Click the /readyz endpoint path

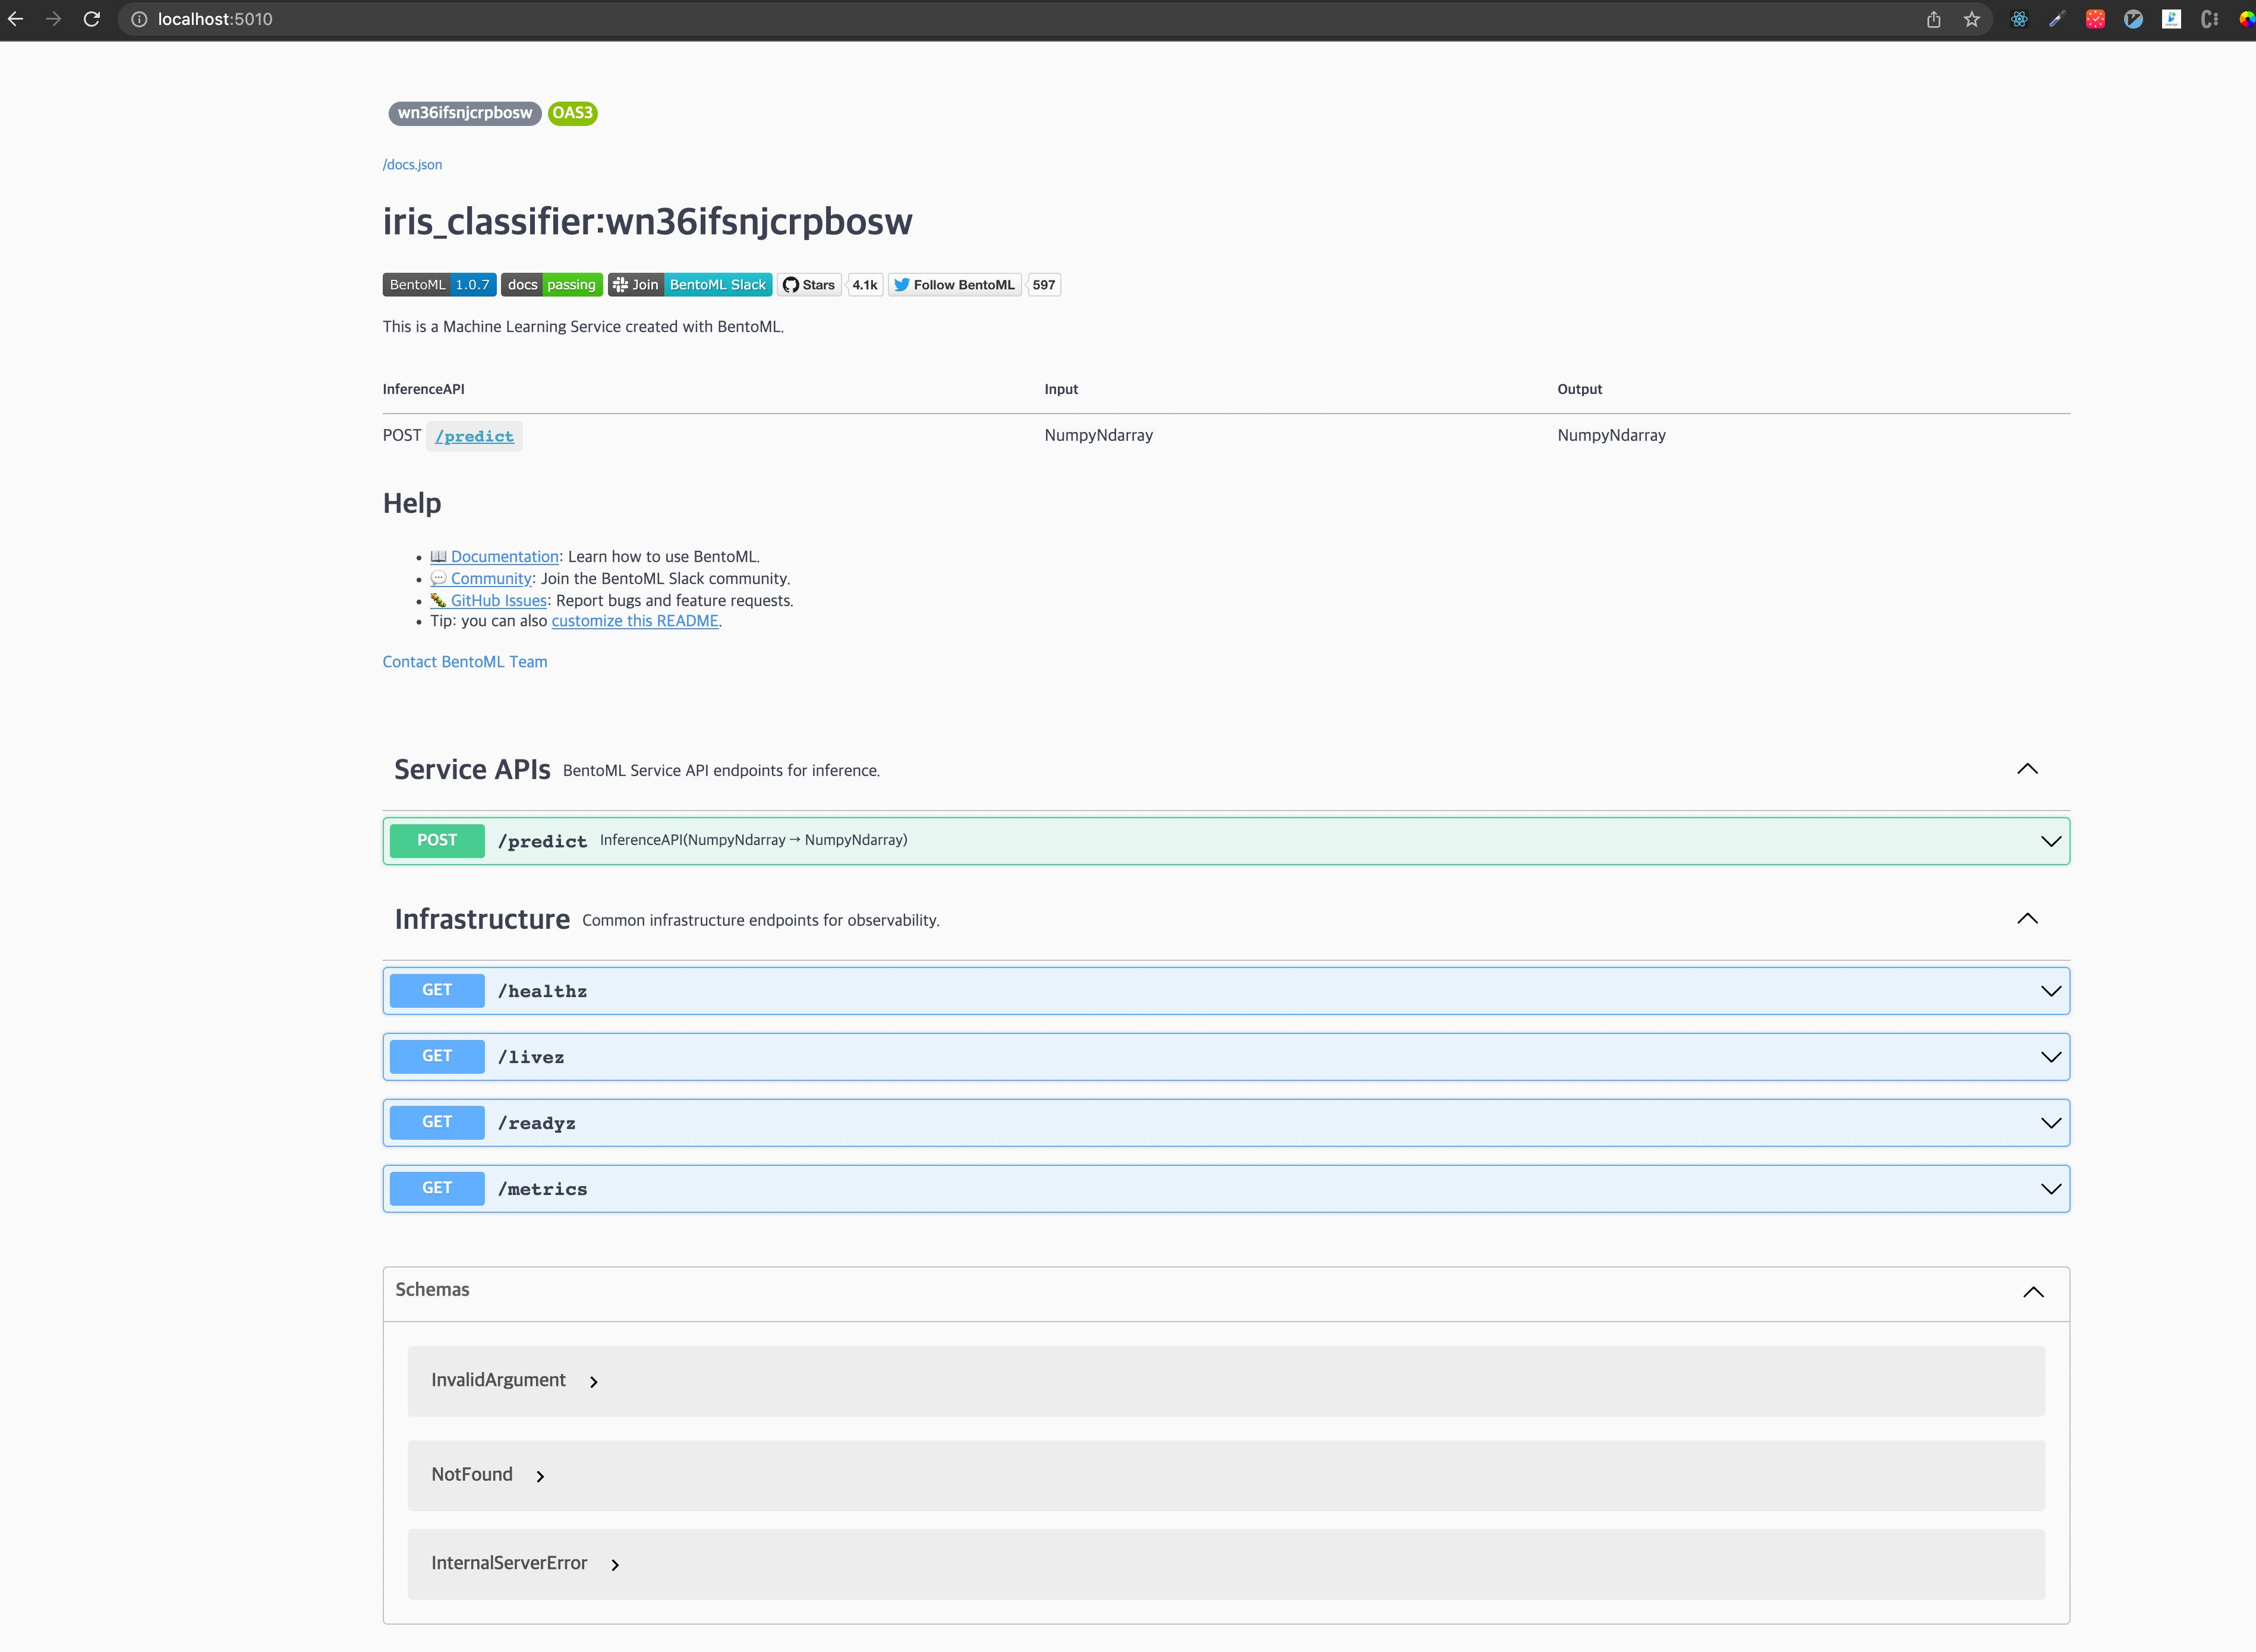tap(537, 1123)
